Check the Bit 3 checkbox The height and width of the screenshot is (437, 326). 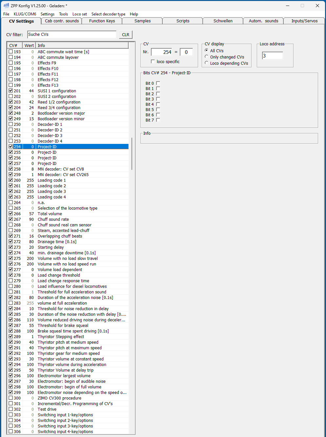click(158, 99)
